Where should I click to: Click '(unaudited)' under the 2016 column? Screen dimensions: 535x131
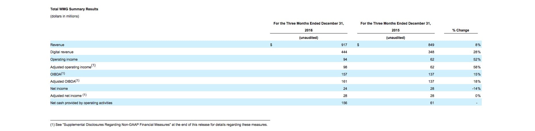(309, 38)
